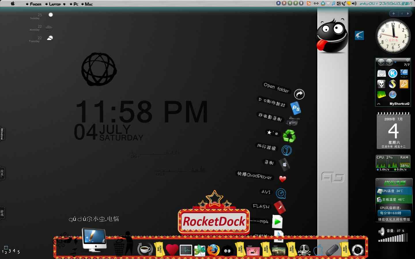Open the foobar2000 alien icon in MyShortcut2
415x259 pixels.
(381, 84)
